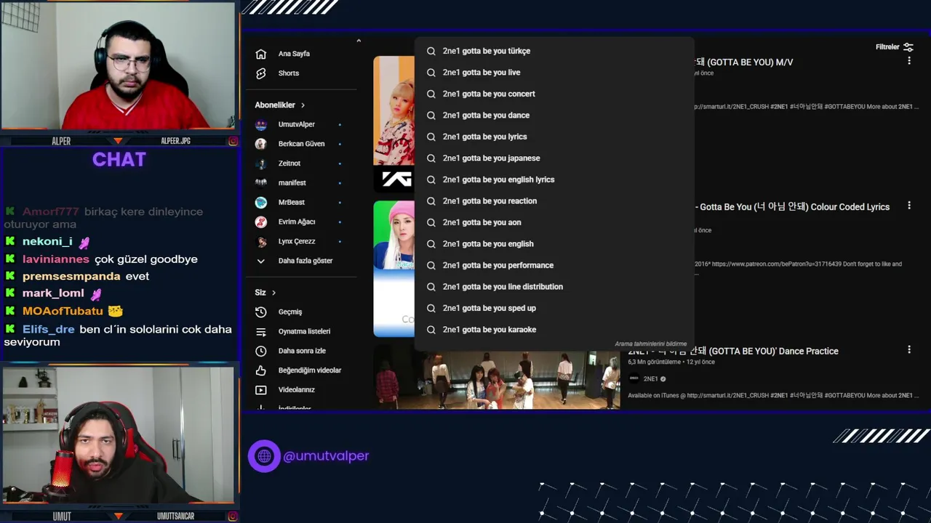Select suggestion '2ne1 gotta be you reaction'
Screen dimensions: 931x523
(x=554, y=201)
